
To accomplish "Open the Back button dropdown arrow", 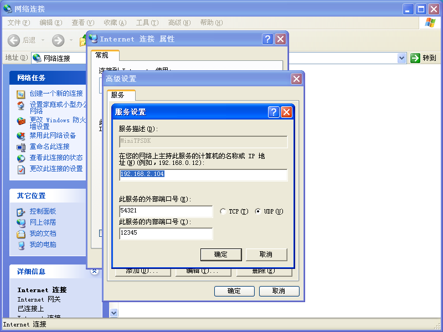I will click(x=43, y=40).
